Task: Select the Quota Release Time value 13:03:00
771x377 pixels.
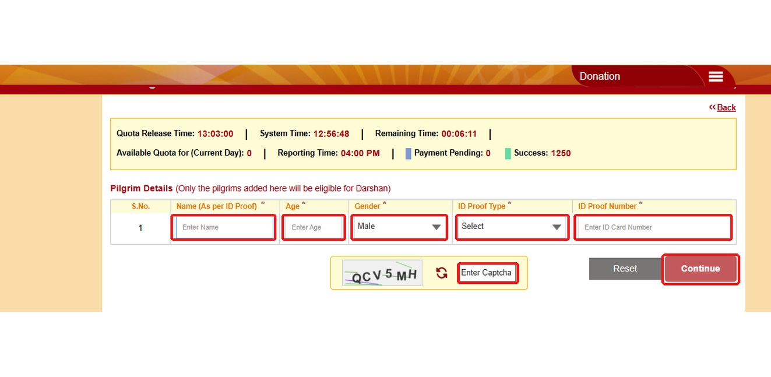Action: pos(215,134)
